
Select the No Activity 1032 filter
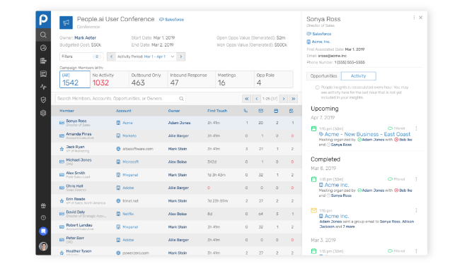pos(109,79)
